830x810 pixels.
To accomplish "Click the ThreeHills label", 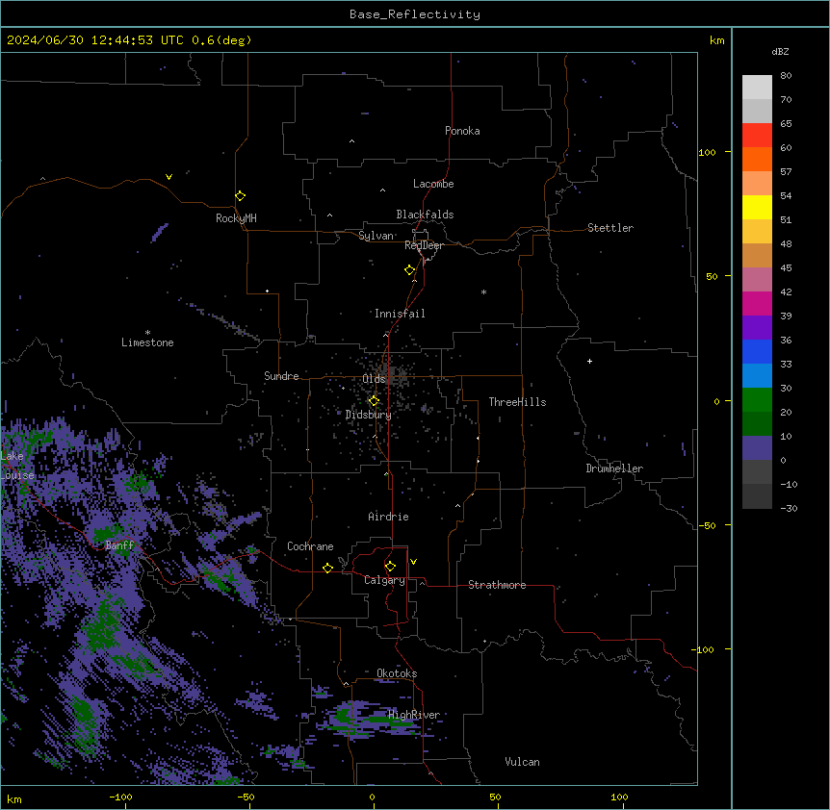I will point(517,402).
